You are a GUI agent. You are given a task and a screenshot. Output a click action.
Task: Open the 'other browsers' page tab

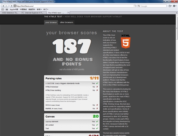click(x=67, y=22)
